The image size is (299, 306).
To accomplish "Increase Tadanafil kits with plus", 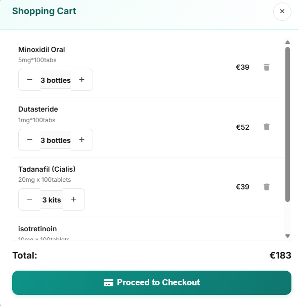I will point(73,199).
